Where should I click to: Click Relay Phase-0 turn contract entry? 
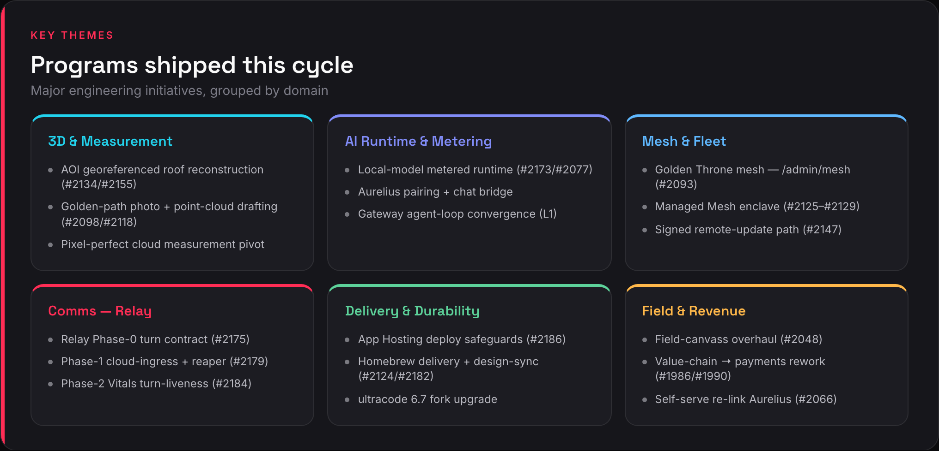click(x=155, y=339)
